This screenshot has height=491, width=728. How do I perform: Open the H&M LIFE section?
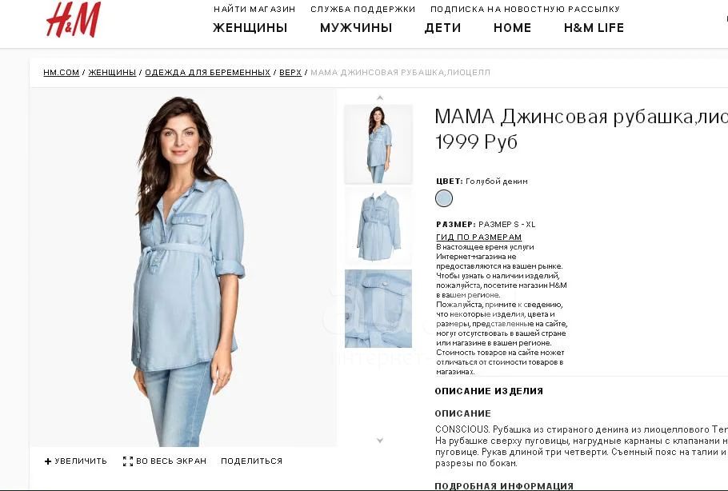pos(594,28)
